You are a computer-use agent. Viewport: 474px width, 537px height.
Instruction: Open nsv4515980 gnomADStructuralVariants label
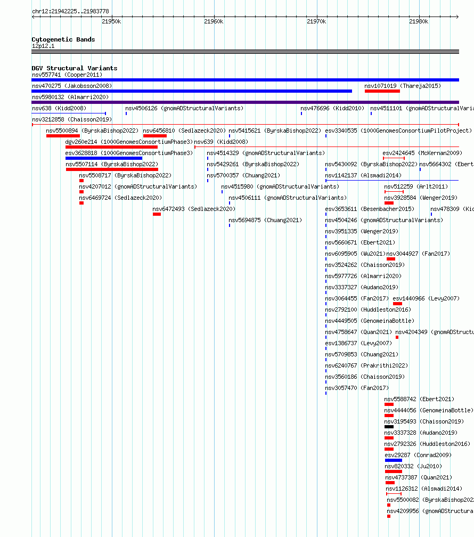[x=280, y=186]
